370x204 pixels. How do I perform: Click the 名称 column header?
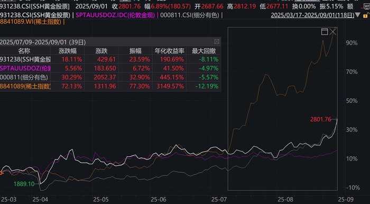point(24,51)
